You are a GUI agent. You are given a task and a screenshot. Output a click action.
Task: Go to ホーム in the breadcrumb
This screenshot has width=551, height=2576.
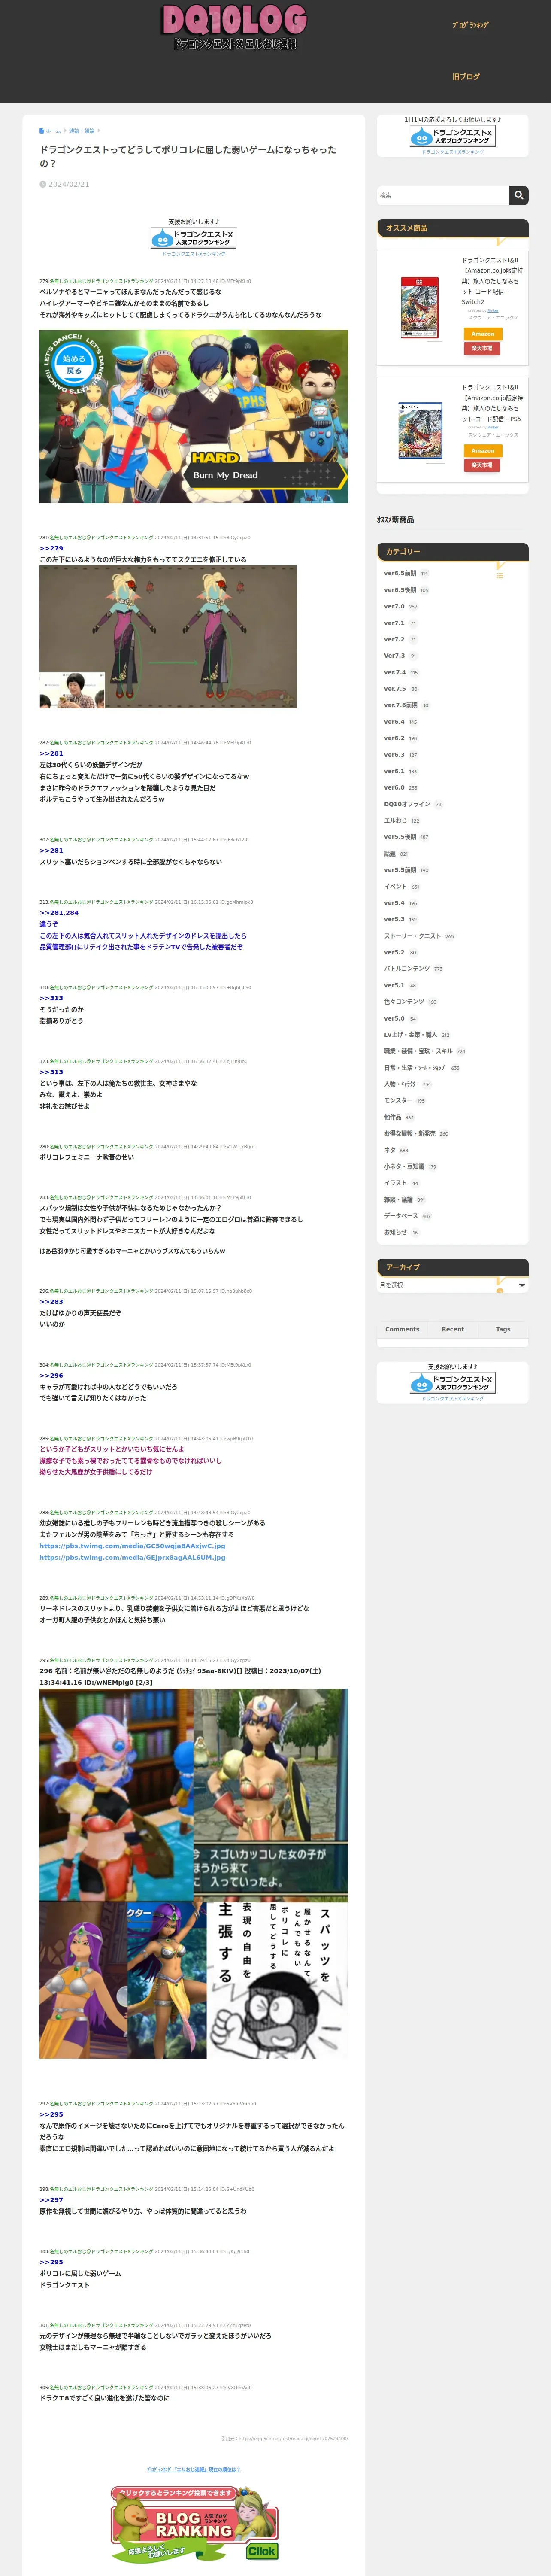click(x=53, y=130)
